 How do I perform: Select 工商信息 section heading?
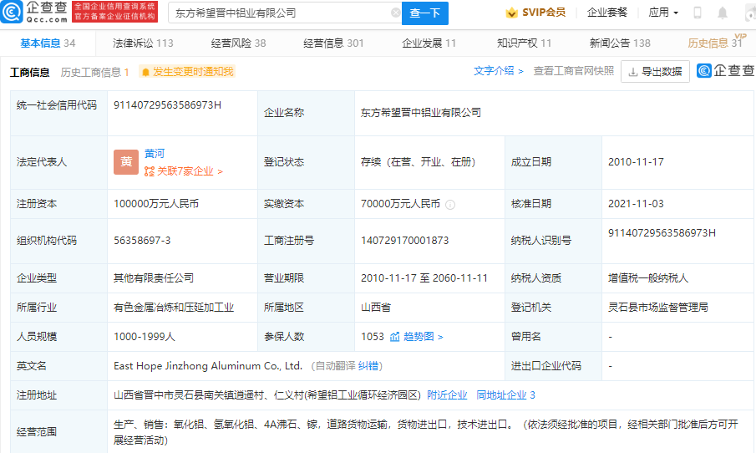tap(29, 73)
